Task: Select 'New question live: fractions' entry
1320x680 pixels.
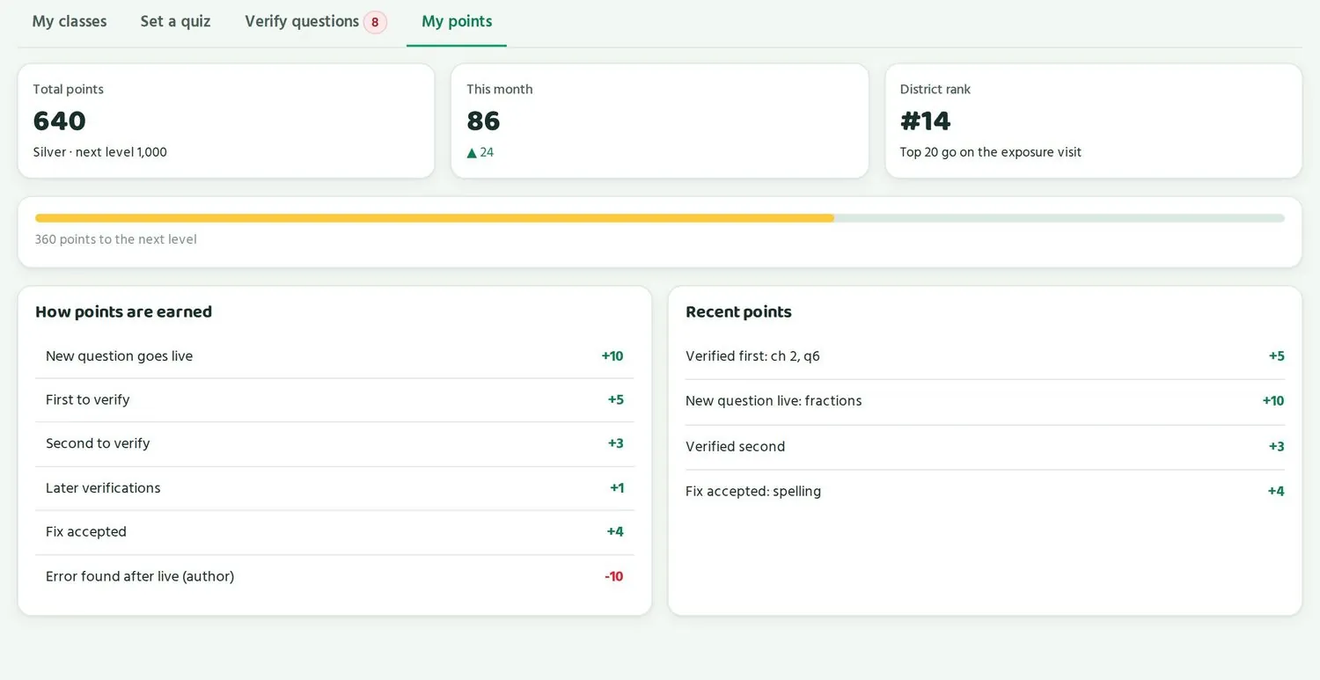Action: (x=985, y=402)
